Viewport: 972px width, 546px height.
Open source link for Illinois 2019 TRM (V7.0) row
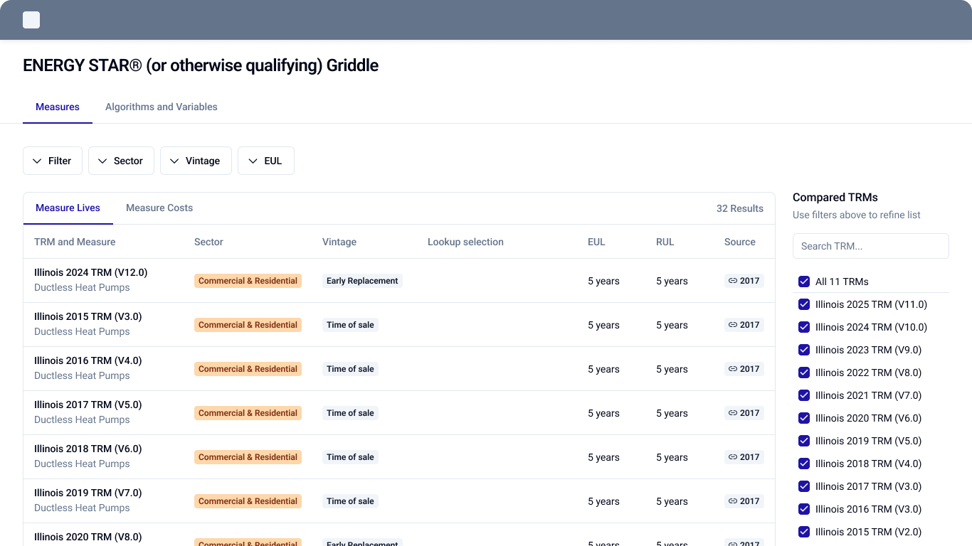click(744, 501)
